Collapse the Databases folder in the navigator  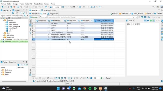[x=3, y=20]
